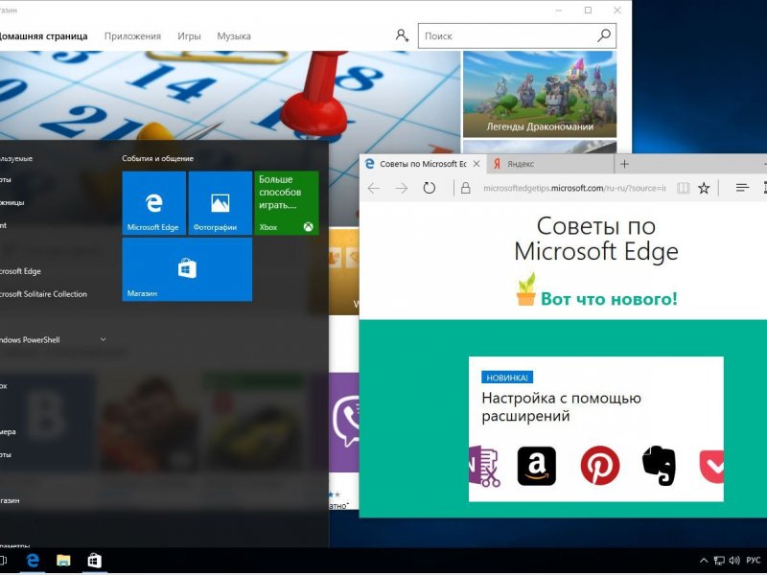Switch to the Яндекс tab in Edge

click(x=550, y=164)
